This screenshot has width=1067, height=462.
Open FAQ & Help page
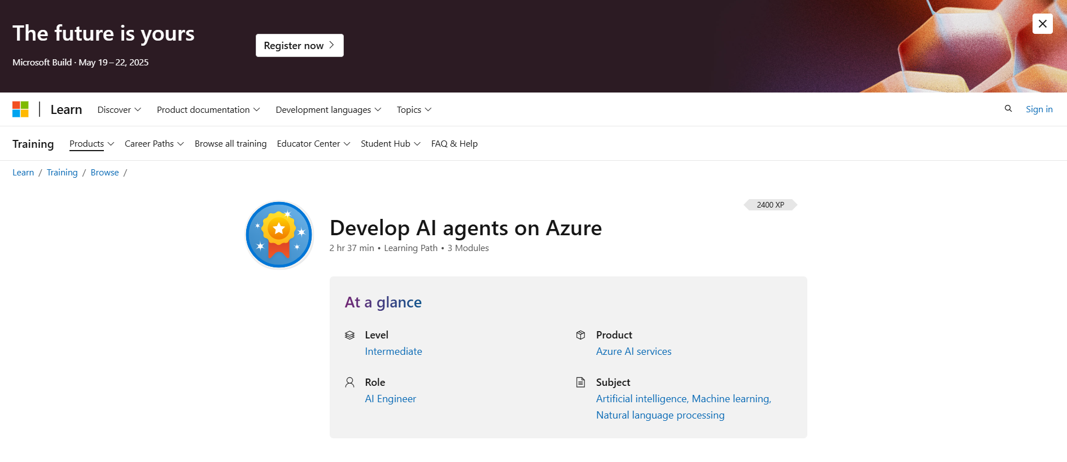click(454, 144)
